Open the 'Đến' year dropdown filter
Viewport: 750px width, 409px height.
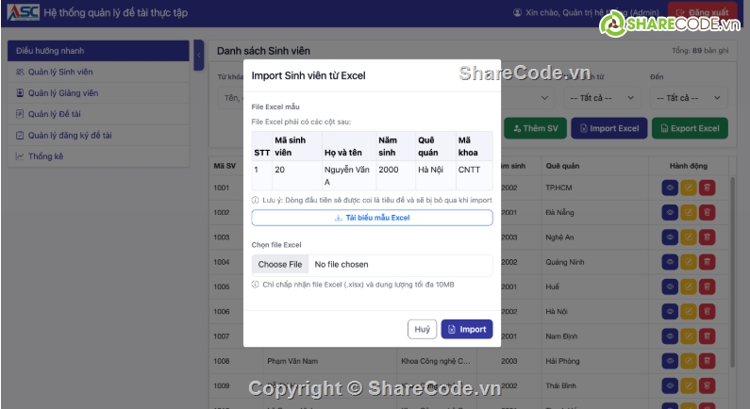point(688,97)
